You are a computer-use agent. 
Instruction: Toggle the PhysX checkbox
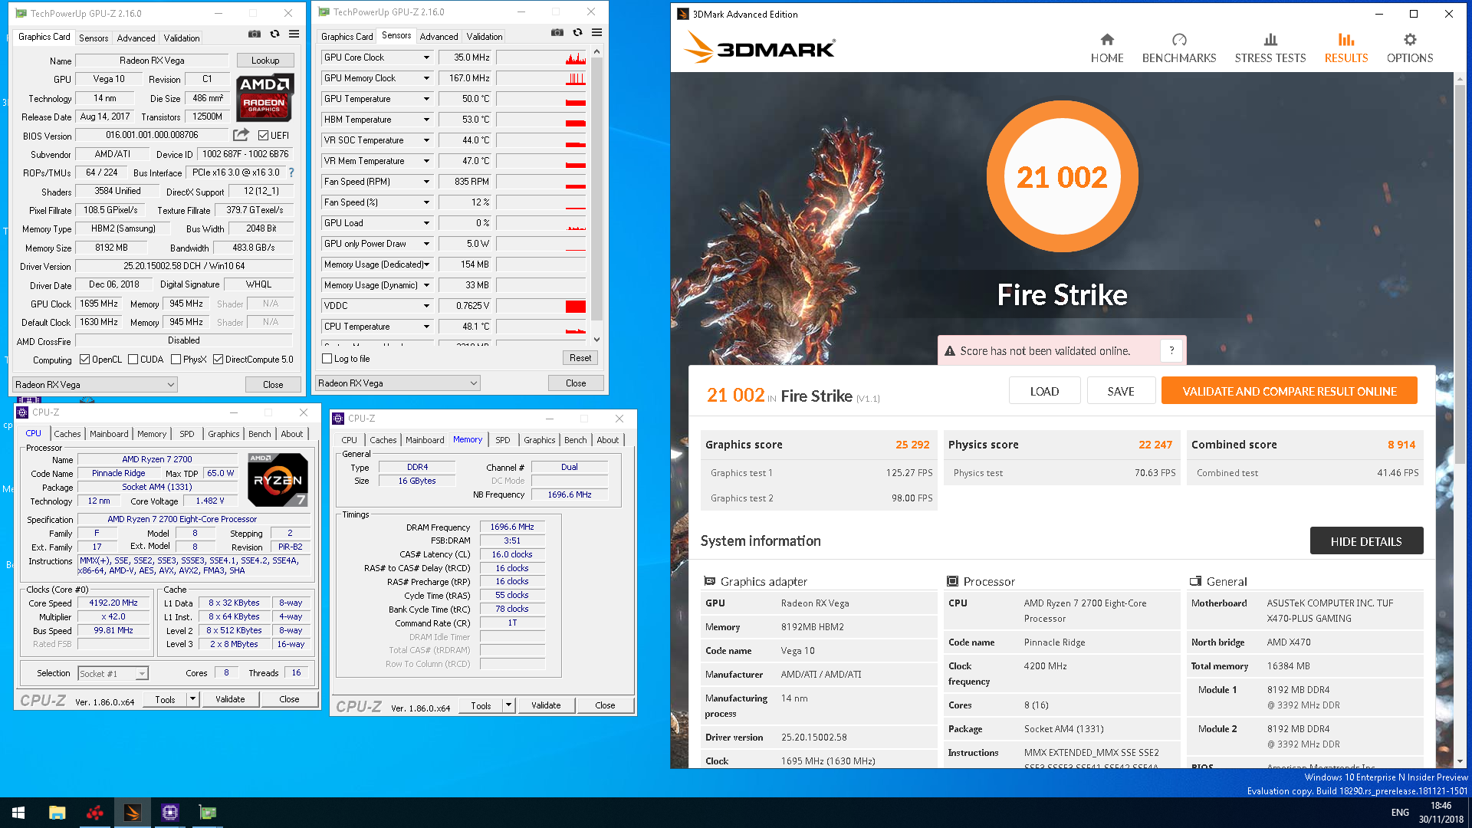[176, 360]
